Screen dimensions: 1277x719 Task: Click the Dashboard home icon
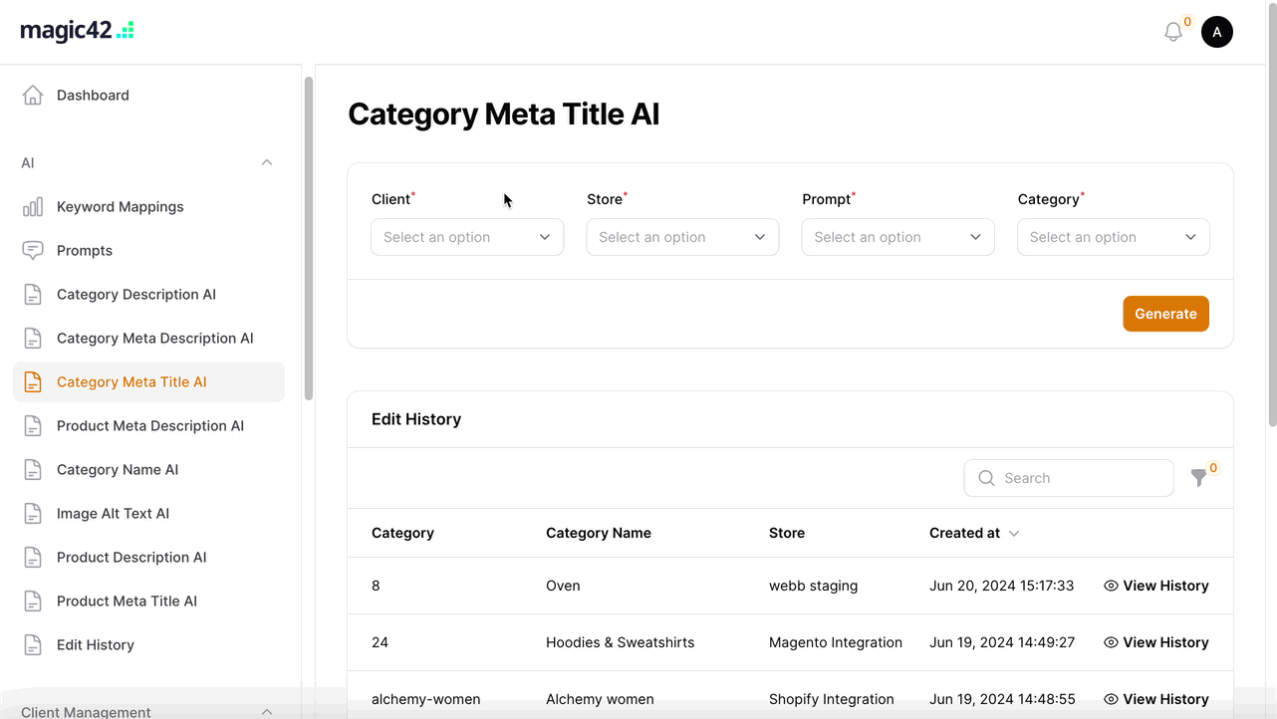(x=33, y=96)
